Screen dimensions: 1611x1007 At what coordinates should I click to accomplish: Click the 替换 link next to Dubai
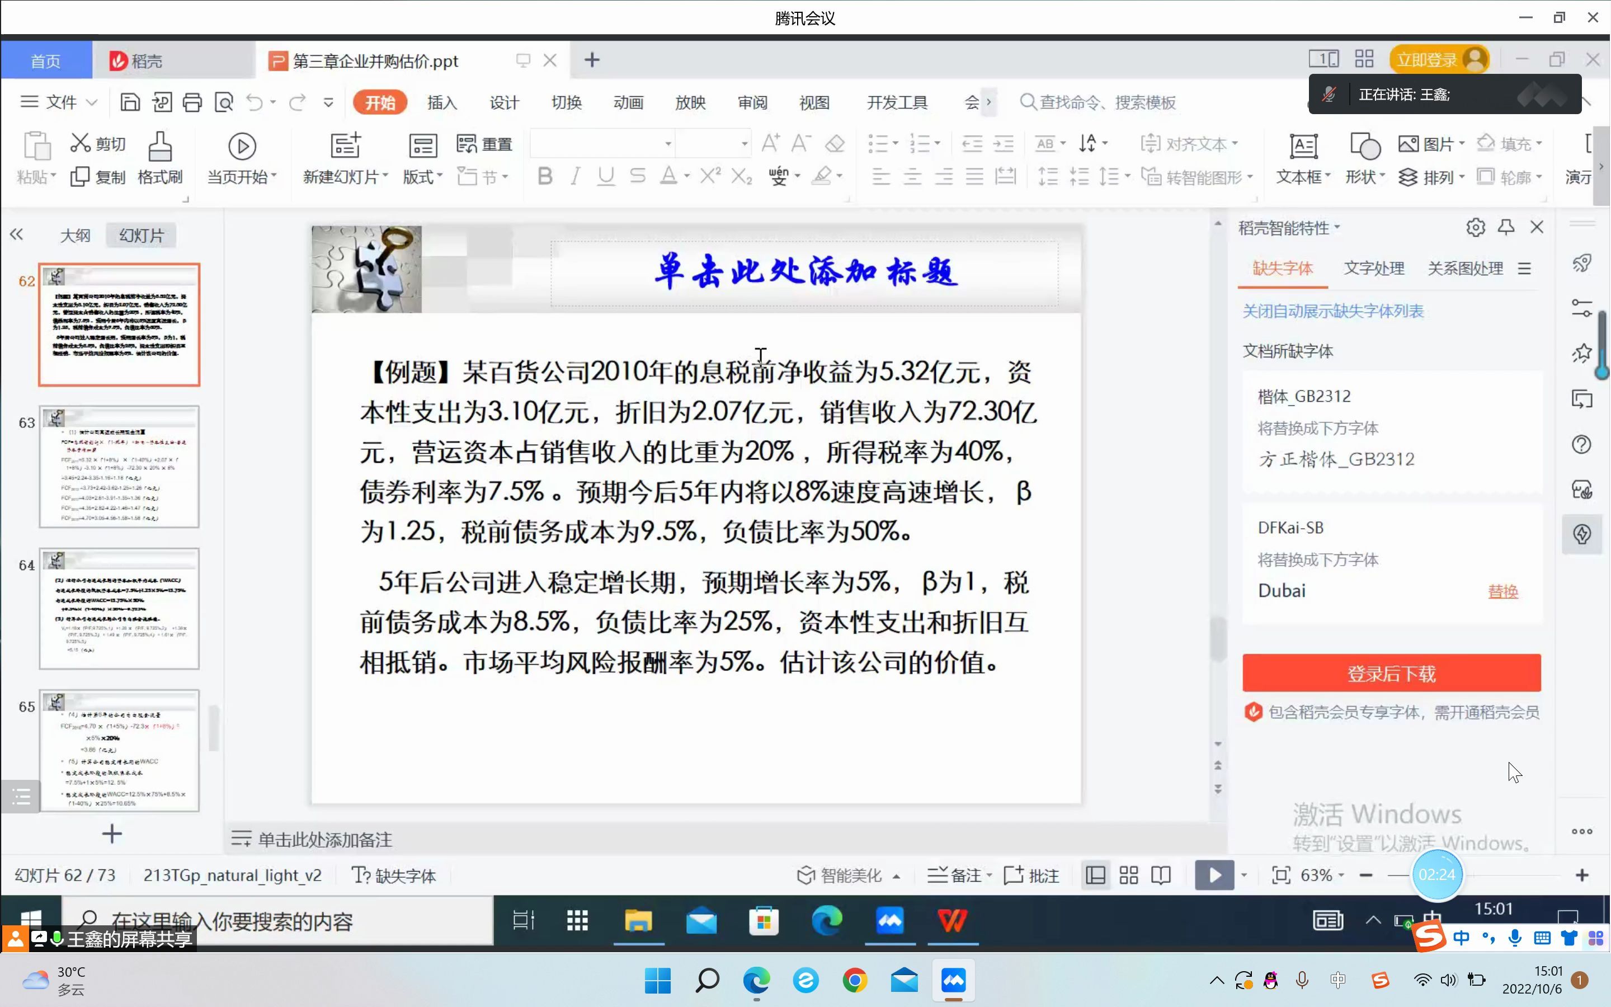1503,591
